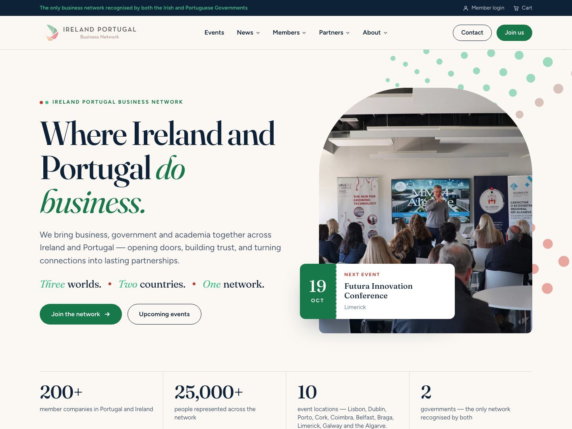
Task: Open the Events menu item
Action: click(214, 33)
